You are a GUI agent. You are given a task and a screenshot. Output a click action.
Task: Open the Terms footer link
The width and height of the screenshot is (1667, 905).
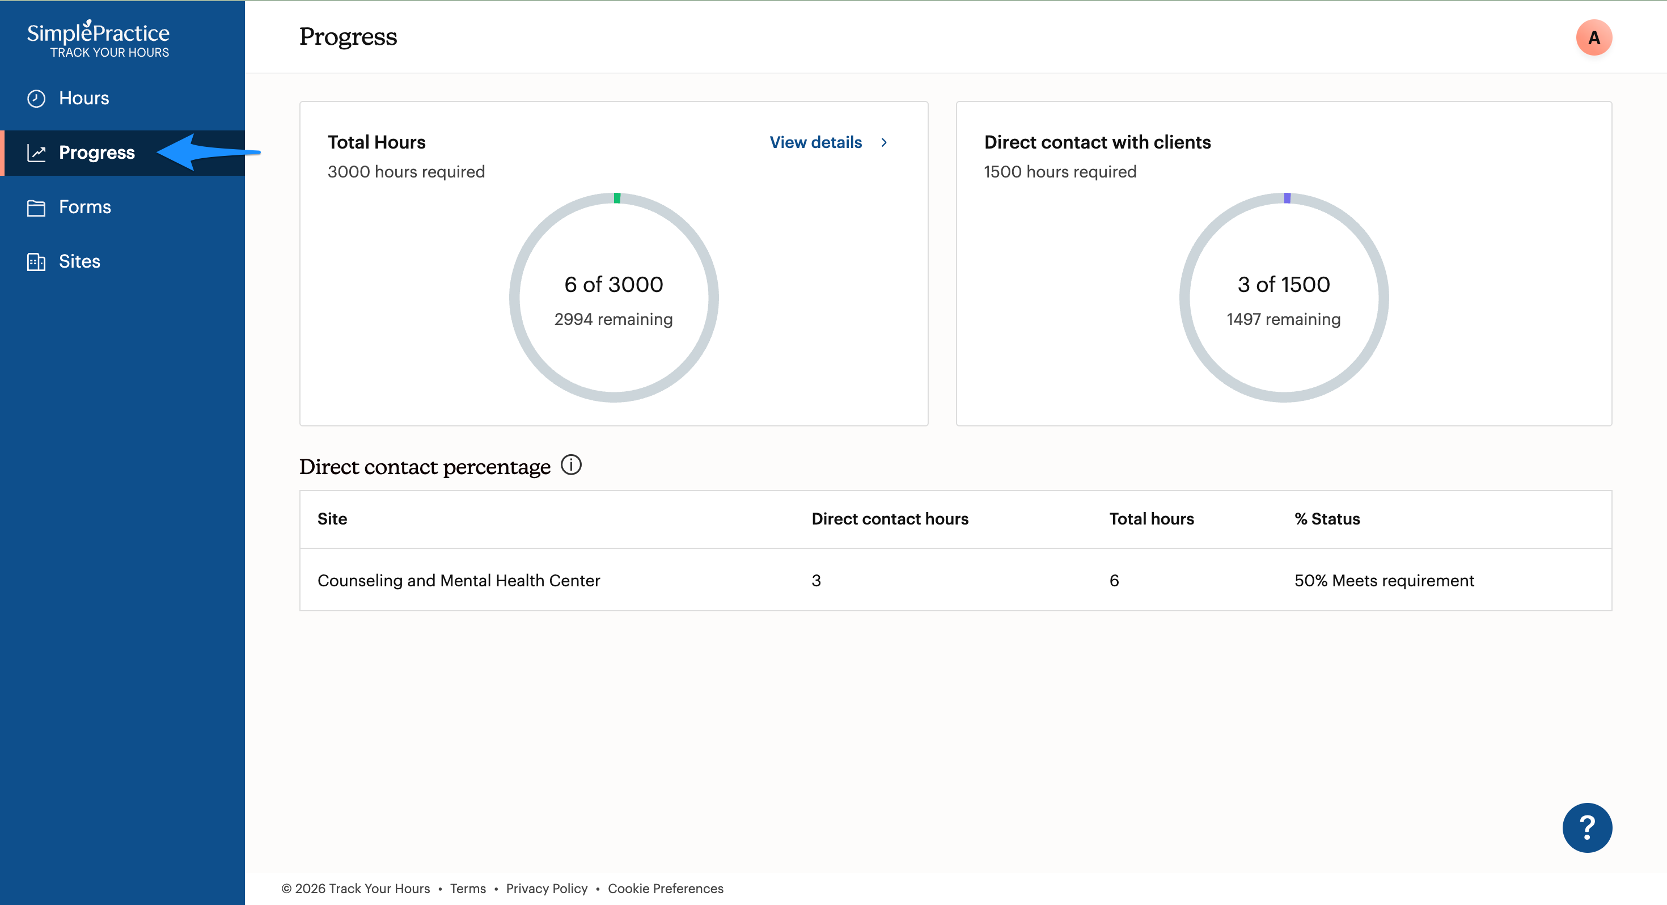point(468,888)
